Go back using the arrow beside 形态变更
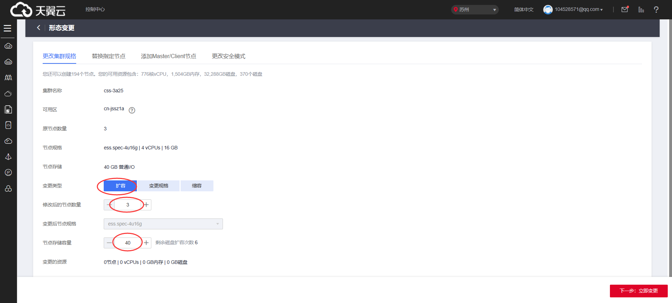 (x=38, y=27)
